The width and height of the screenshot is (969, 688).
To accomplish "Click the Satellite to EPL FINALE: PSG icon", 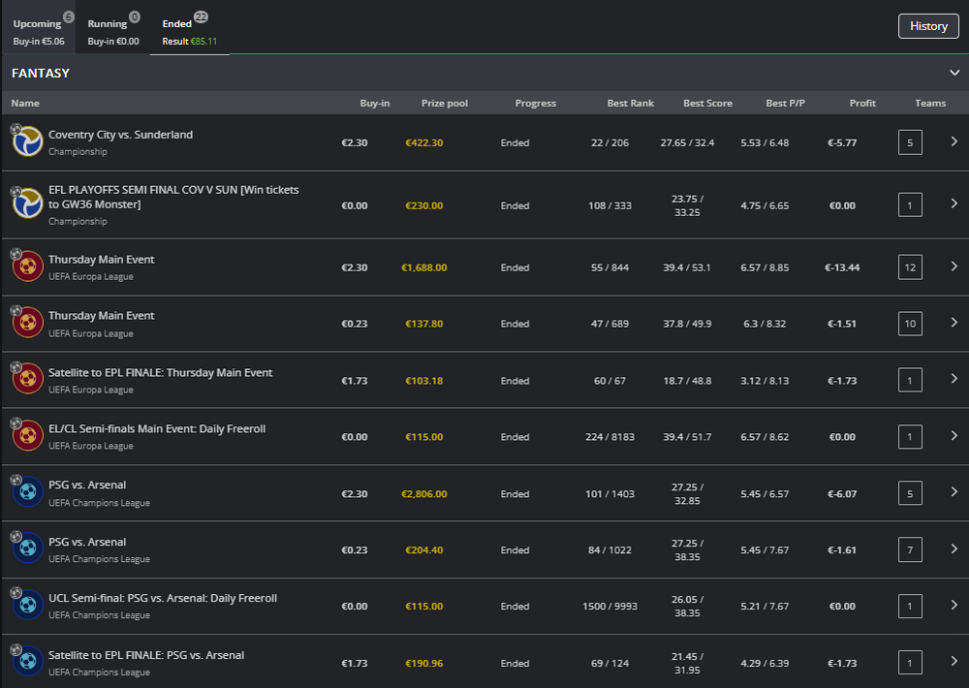I will point(28,662).
